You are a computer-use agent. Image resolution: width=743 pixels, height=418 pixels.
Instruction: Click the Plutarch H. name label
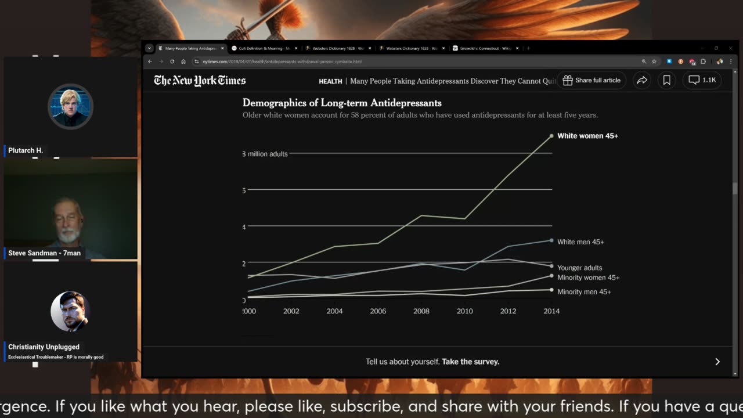(x=26, y=150)
